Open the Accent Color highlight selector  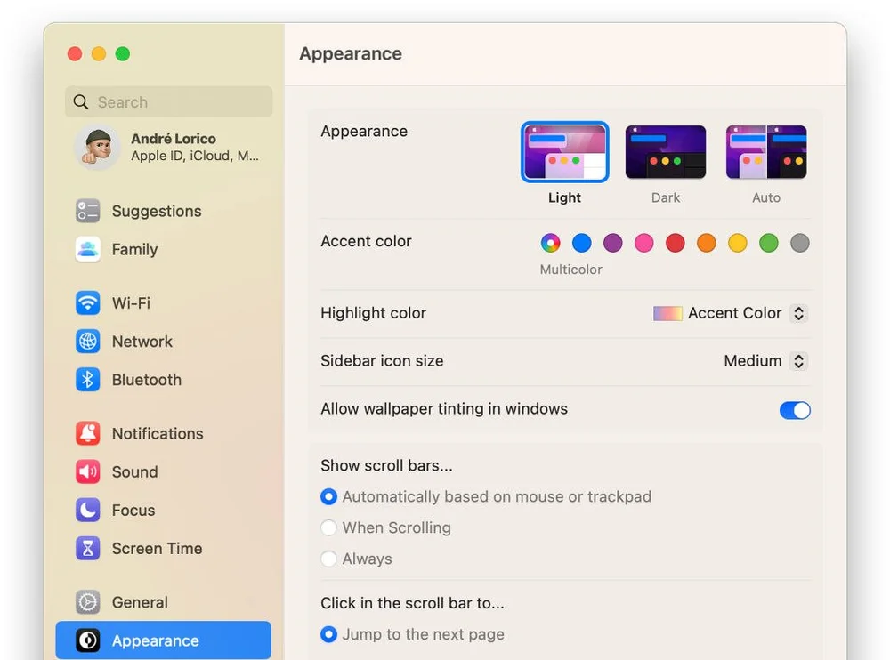coord(730,313)
